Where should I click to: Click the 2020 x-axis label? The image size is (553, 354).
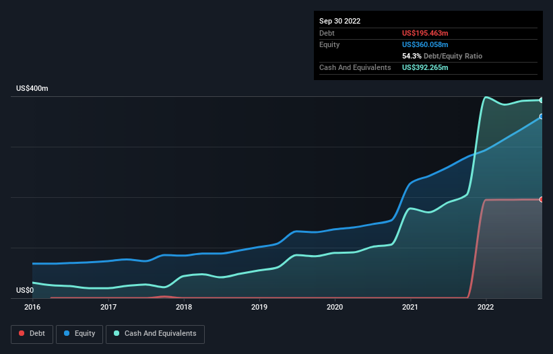(335, 307)
